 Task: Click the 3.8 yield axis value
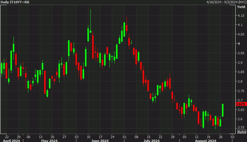(x=240, y=81)
